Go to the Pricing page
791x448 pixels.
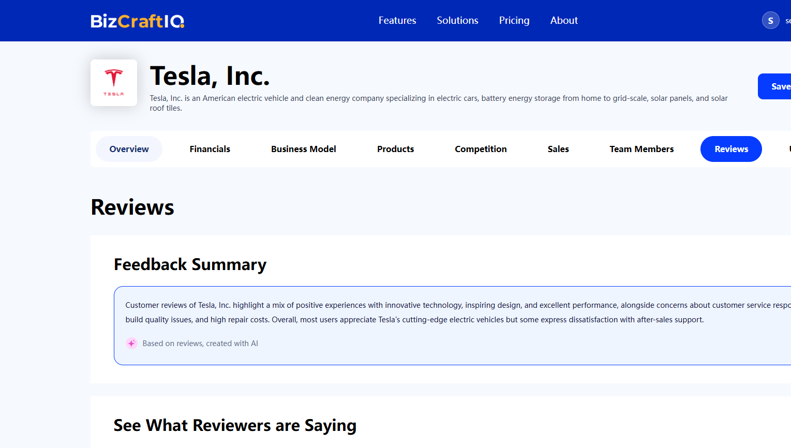pos(514,20)
